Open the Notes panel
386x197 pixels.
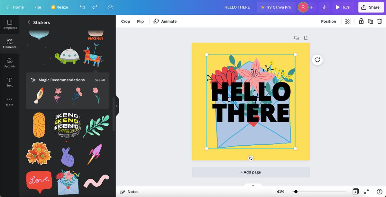point(129,192)
